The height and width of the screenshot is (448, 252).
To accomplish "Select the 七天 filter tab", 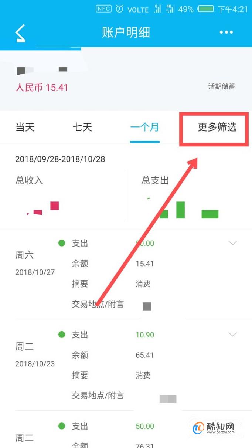I will tap(82, 128).
